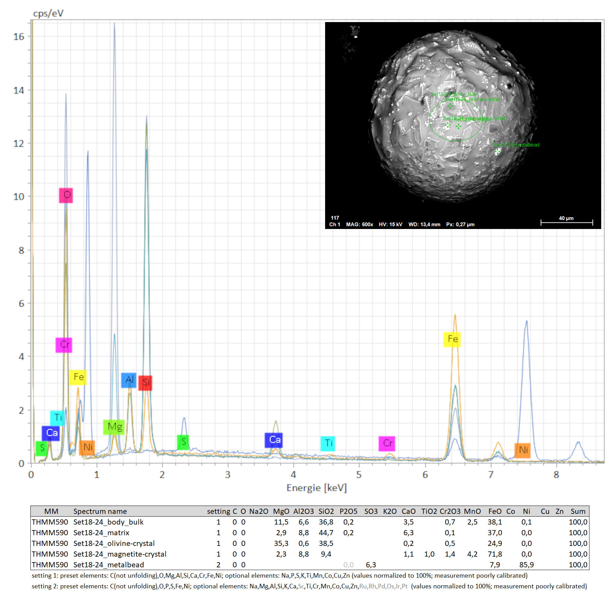The image size is (615, 598).
Task: Click the Energie [keV] axis title
Action: pos(316,488)
